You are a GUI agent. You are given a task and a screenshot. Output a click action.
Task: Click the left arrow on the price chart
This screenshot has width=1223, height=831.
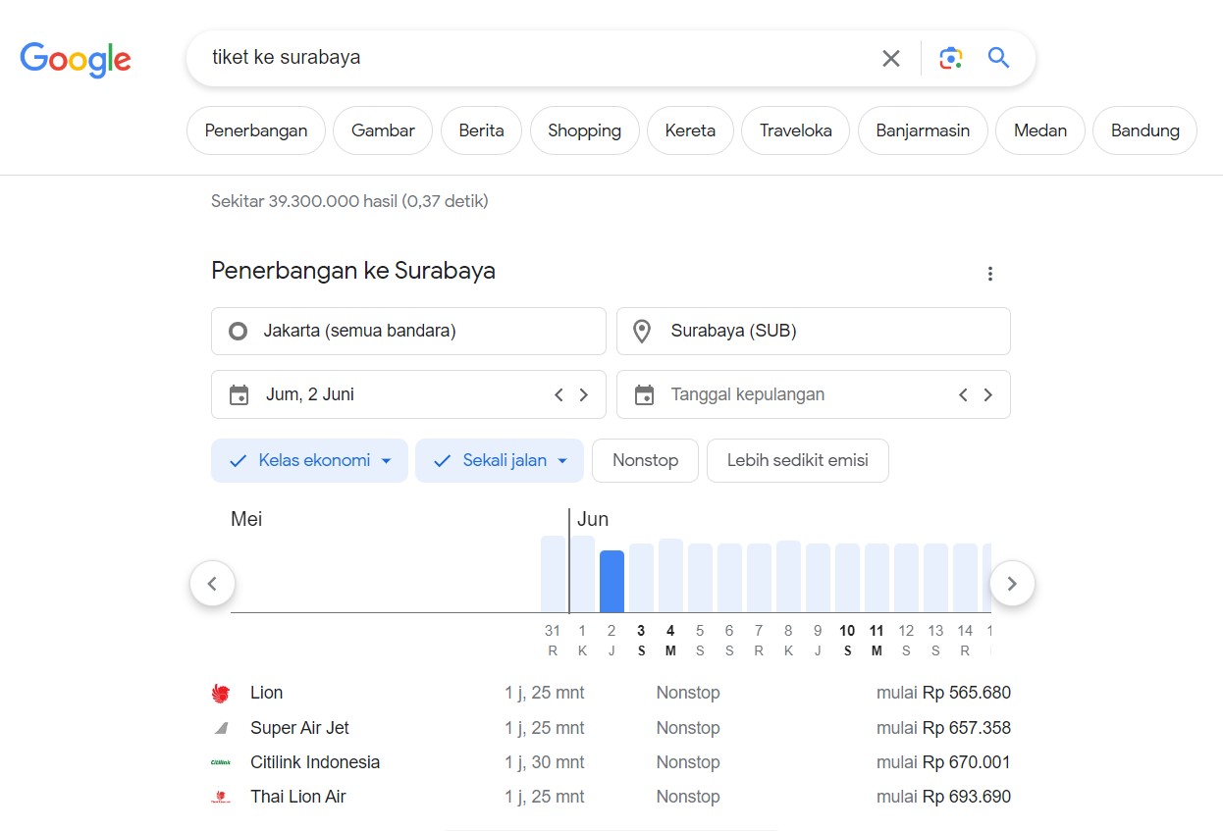(x=212, y=583)
